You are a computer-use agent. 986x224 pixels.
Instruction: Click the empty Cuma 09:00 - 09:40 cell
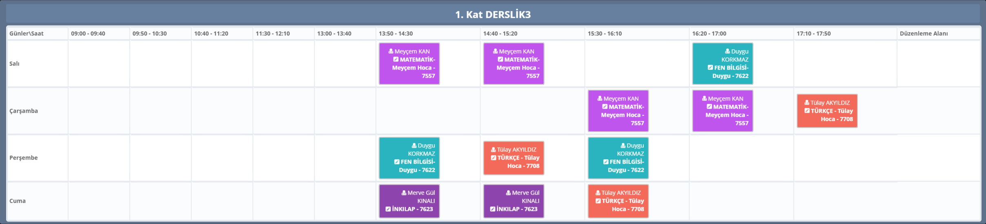pyautogui.click(x=99, y=201)
